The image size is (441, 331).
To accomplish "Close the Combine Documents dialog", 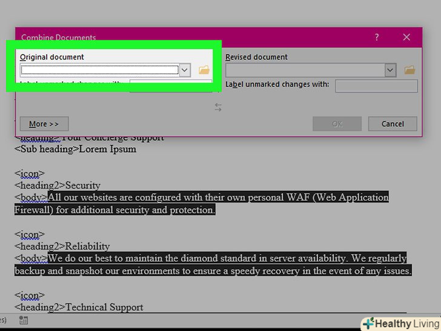I will click(406, 37).
